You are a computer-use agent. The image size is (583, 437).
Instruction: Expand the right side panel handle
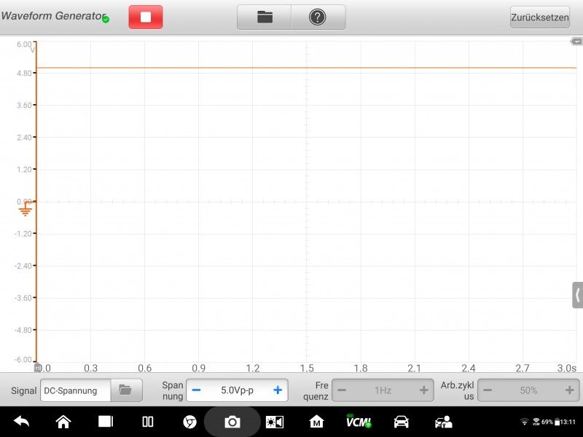pos(577,295)
